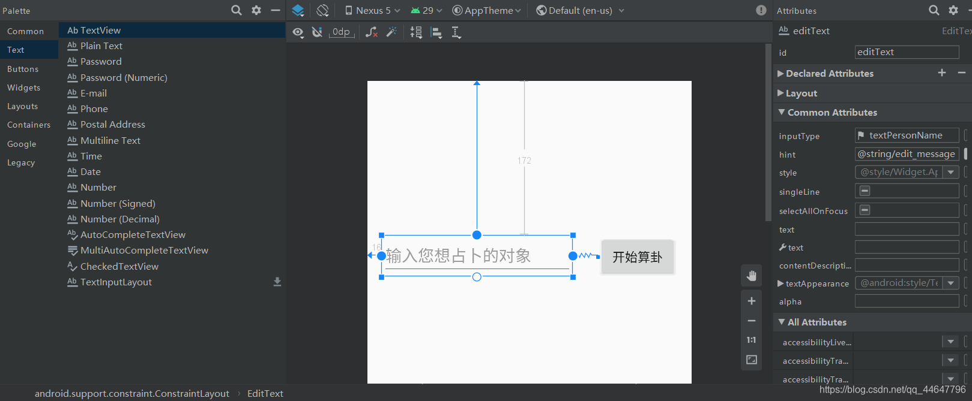Set zoom to 1:1
This screenshot has height=401, width=972.
[x=752, y=340]
